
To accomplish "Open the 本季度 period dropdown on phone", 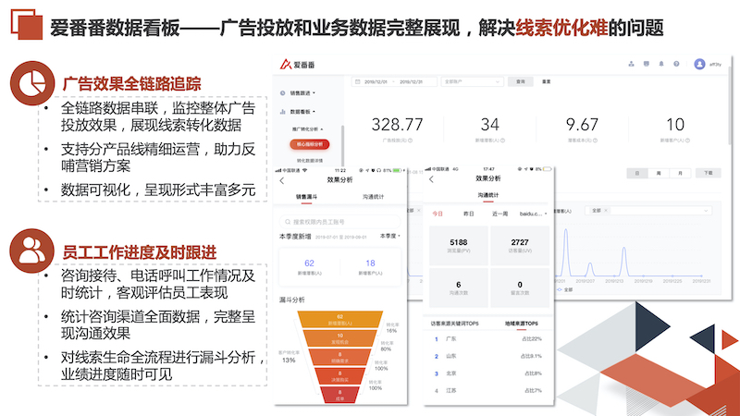I will (390, 236).
